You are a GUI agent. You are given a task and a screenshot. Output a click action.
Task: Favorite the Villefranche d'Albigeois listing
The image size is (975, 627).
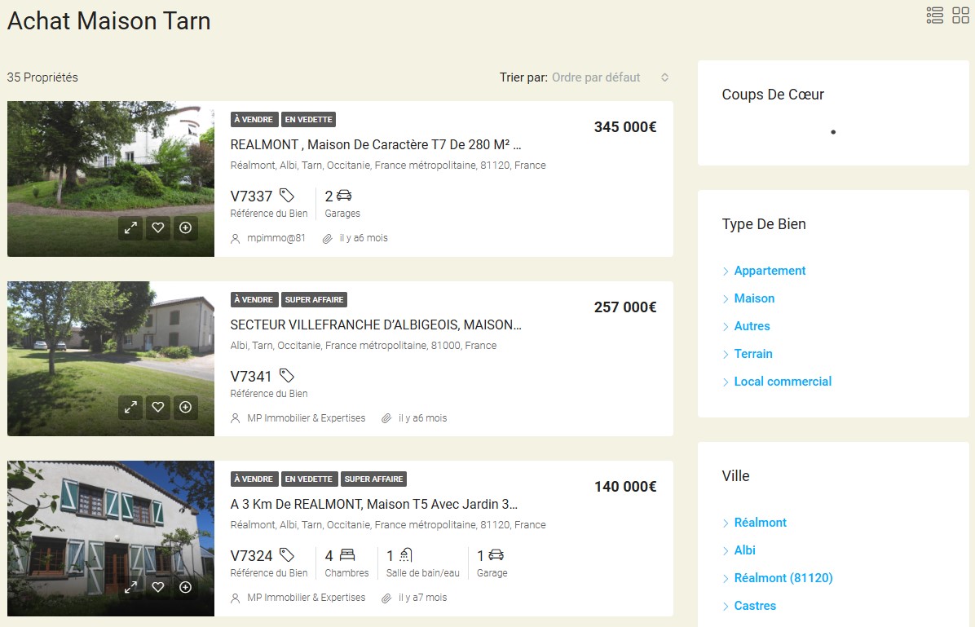[158, 408]
